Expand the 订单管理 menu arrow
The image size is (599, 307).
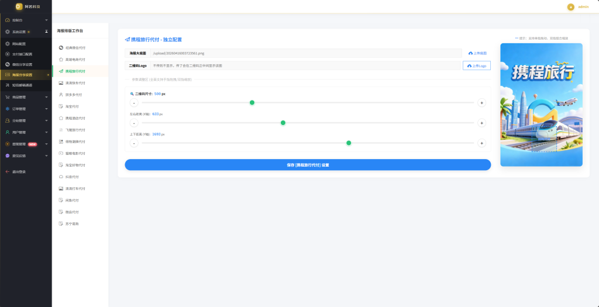46,109
